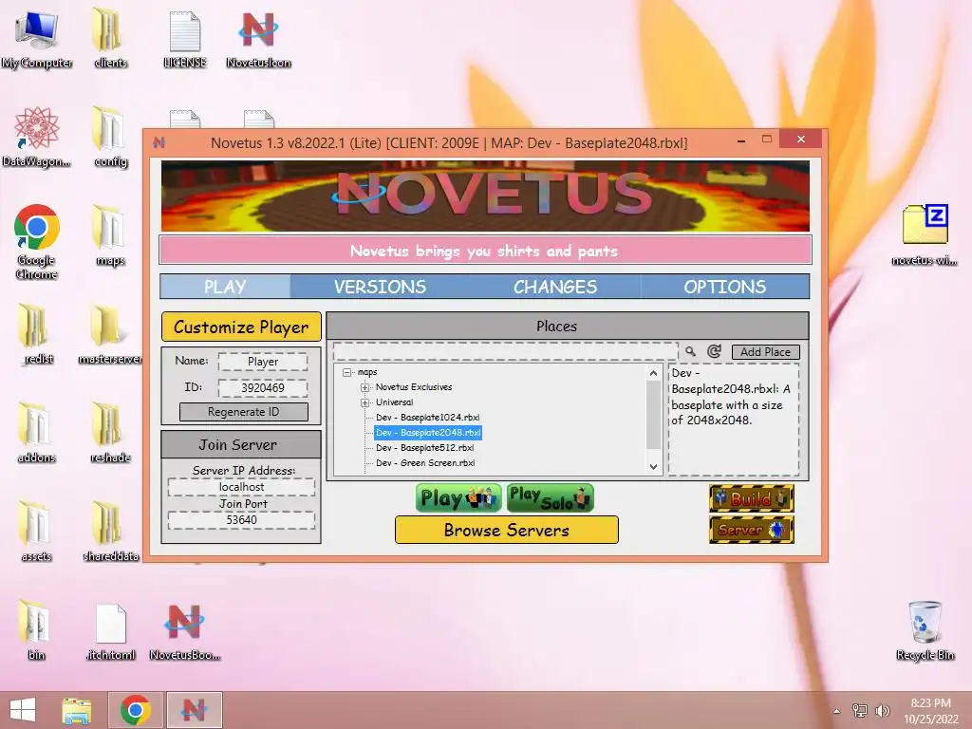Click the Places search box

[x=505, y=351]
